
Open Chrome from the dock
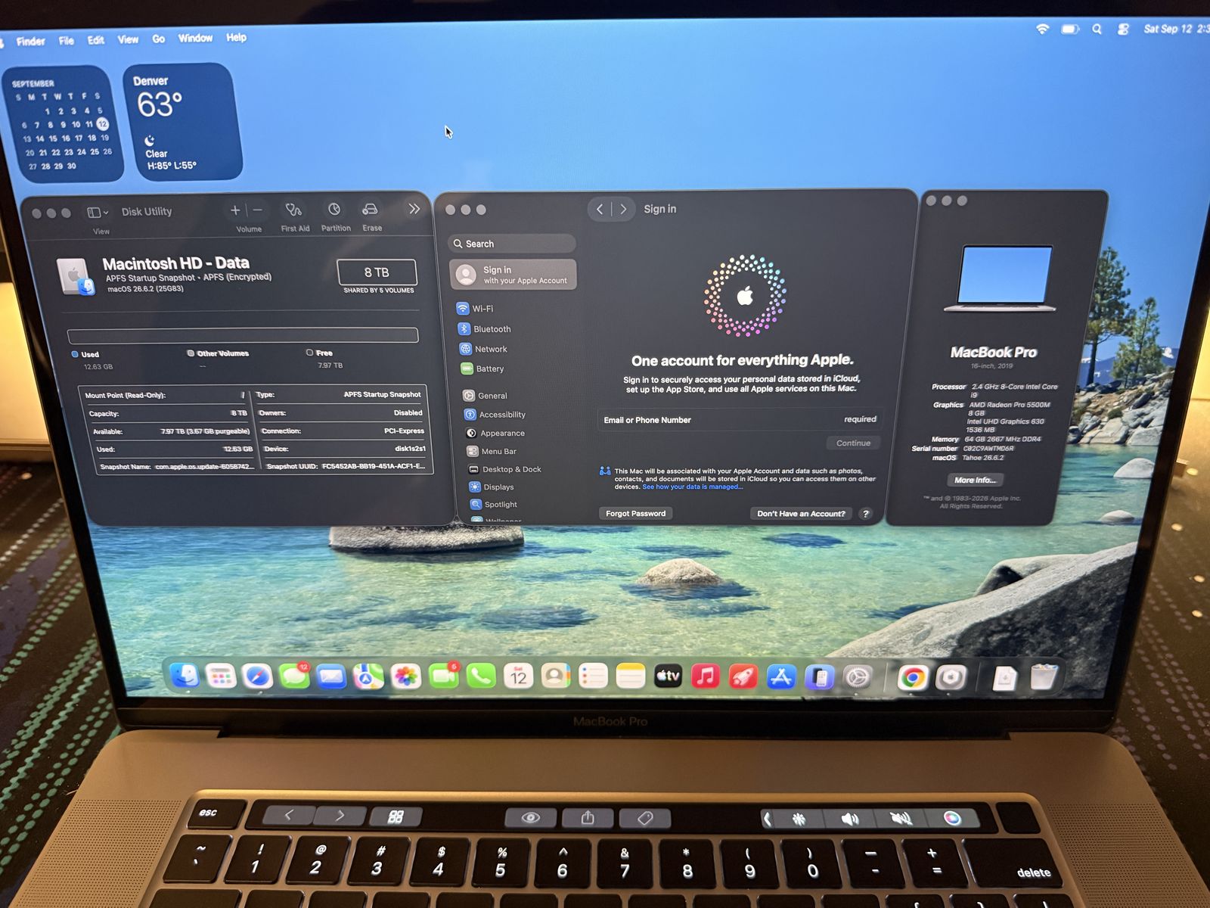[x=913, y=677]
